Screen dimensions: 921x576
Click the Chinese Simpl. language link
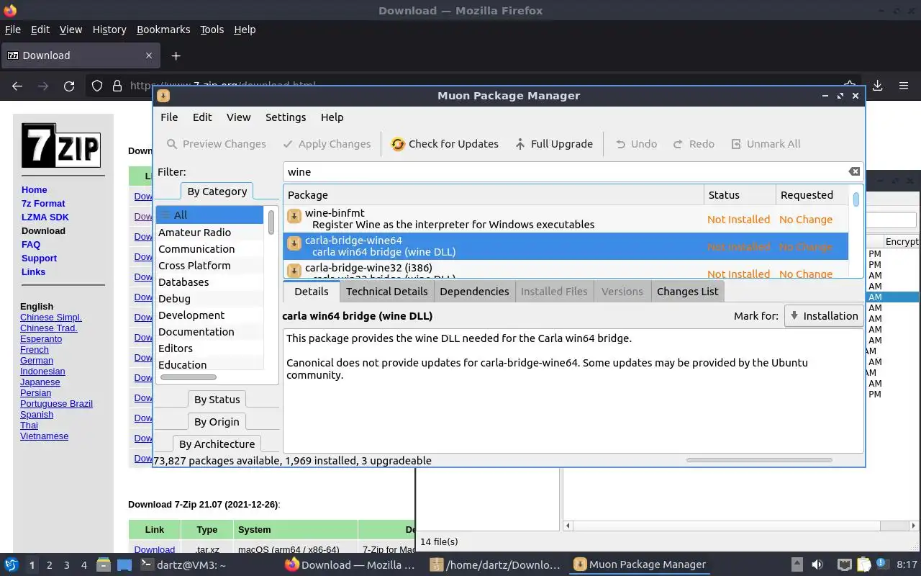point(51,317)
